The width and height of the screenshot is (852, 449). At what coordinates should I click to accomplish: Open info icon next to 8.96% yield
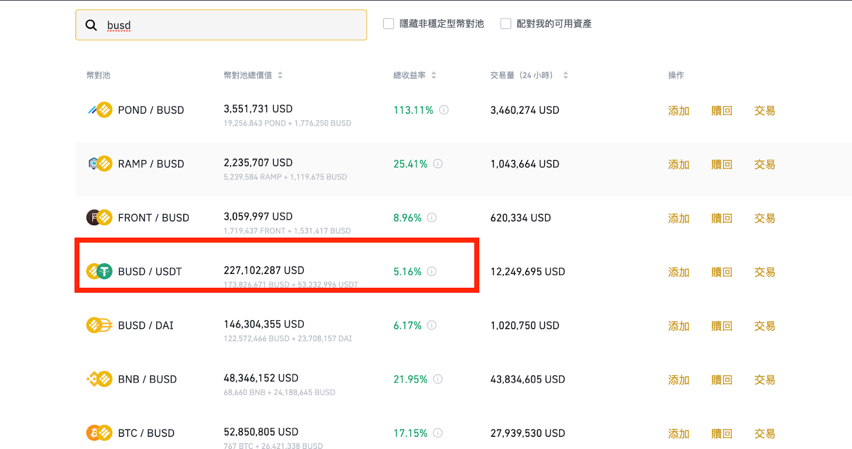coord(432,217)
